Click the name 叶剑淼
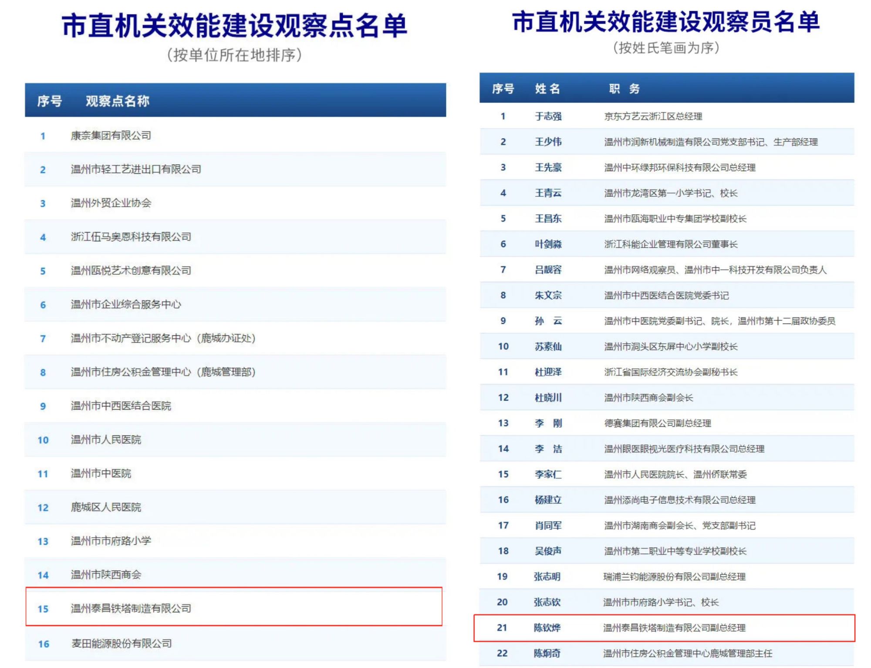Image resolution: width=871 pixels, height=668 pixels. click(548, 244)
